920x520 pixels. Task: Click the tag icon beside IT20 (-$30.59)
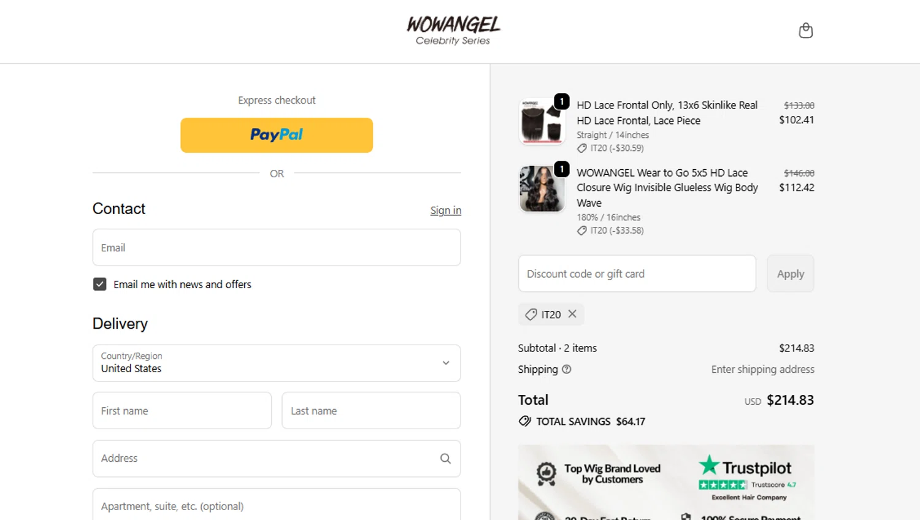[x=582, y=148]
